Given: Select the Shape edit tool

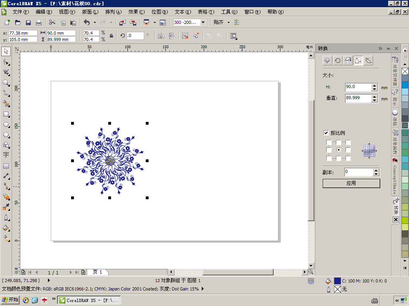Looking at the screenshot, I should click(x=6, y=62).
